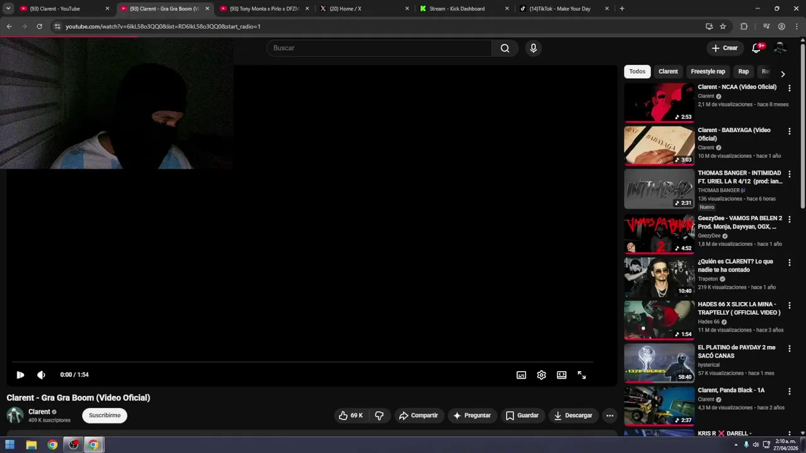Open the Preguntar assistant button

[472, 415]
